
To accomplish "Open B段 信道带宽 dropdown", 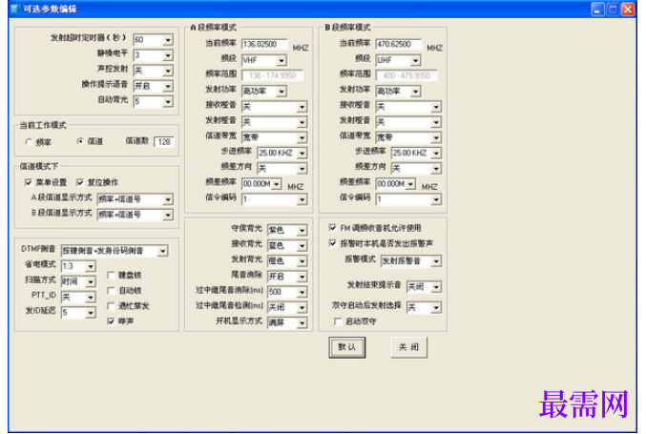I will click(408, 137).
